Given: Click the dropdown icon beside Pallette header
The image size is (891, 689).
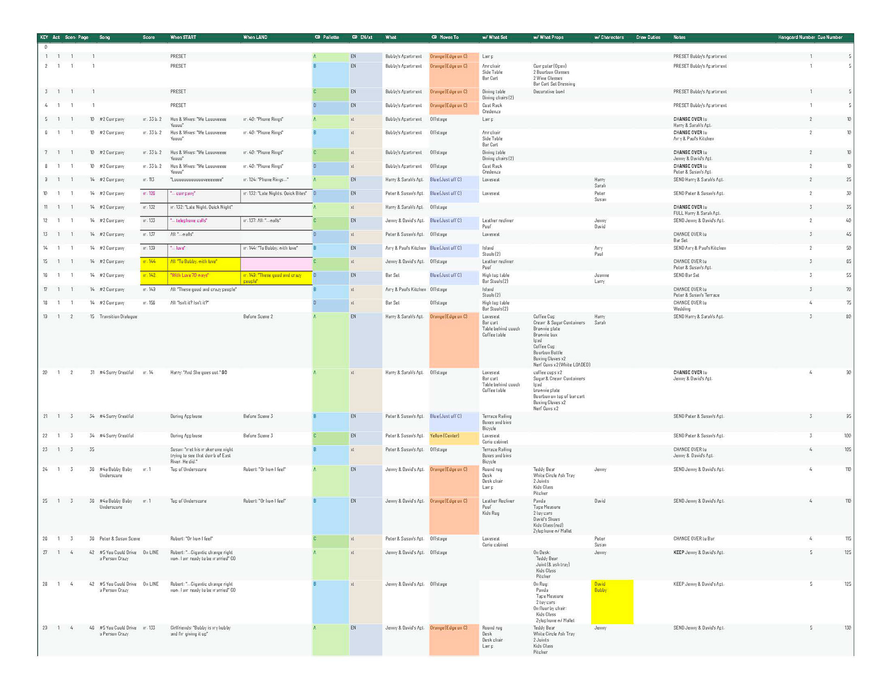Looking at the screenshot, I should pos(317,37).
